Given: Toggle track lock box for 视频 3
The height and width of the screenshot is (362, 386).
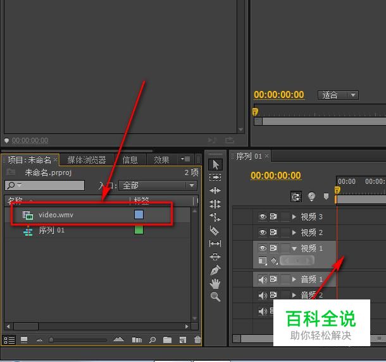Looking at the screenshot, I should tap(285, 217).
